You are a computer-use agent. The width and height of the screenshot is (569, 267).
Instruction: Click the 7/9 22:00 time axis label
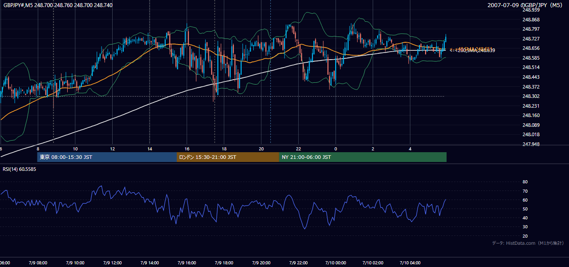click(x=298, y=263)
